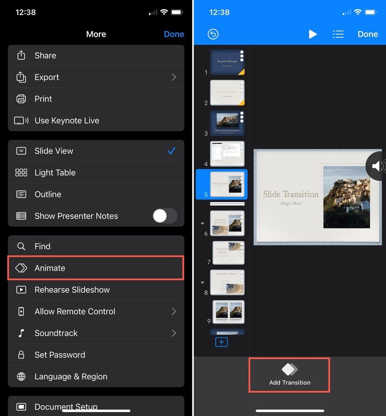
Task: Select the checked Slide View option
Action: point(96,151)
